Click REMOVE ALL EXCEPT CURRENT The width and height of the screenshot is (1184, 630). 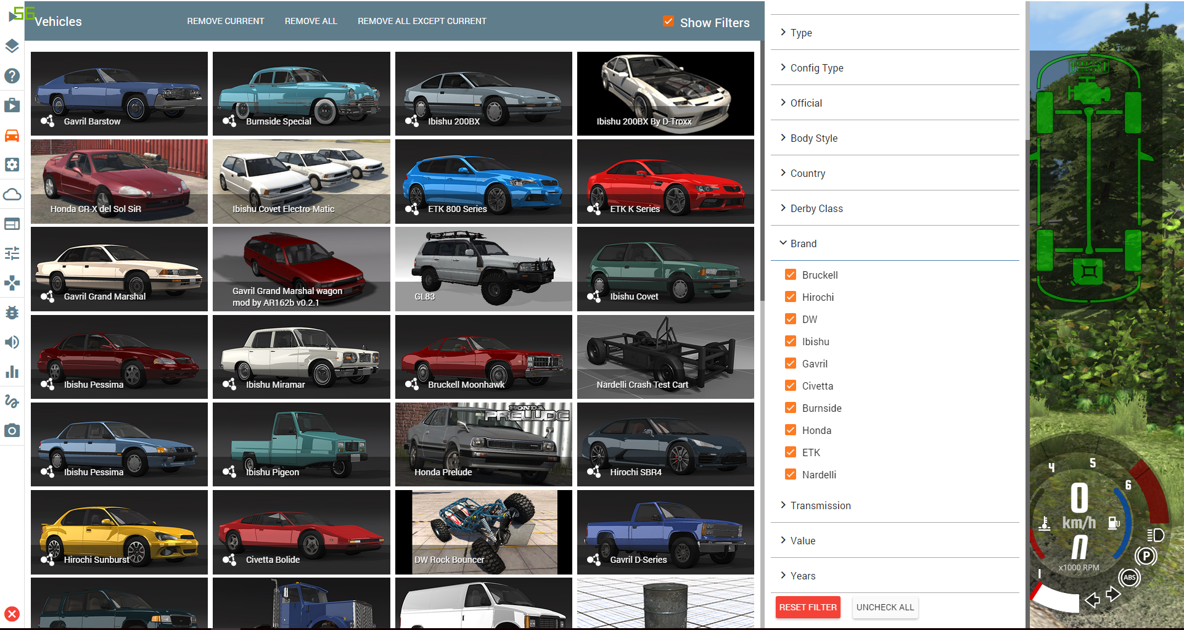pyautogui.click(x=422, y=21)
